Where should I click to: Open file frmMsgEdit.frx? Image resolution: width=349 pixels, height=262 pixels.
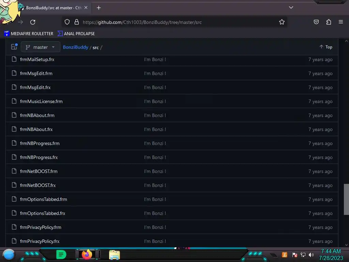point(35,88)
